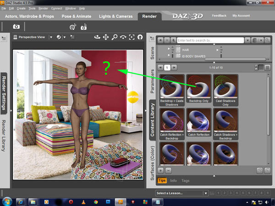Open the Help menu
Image resolution: width=275 pixels, height=206 pixels.
click(82, 8)
